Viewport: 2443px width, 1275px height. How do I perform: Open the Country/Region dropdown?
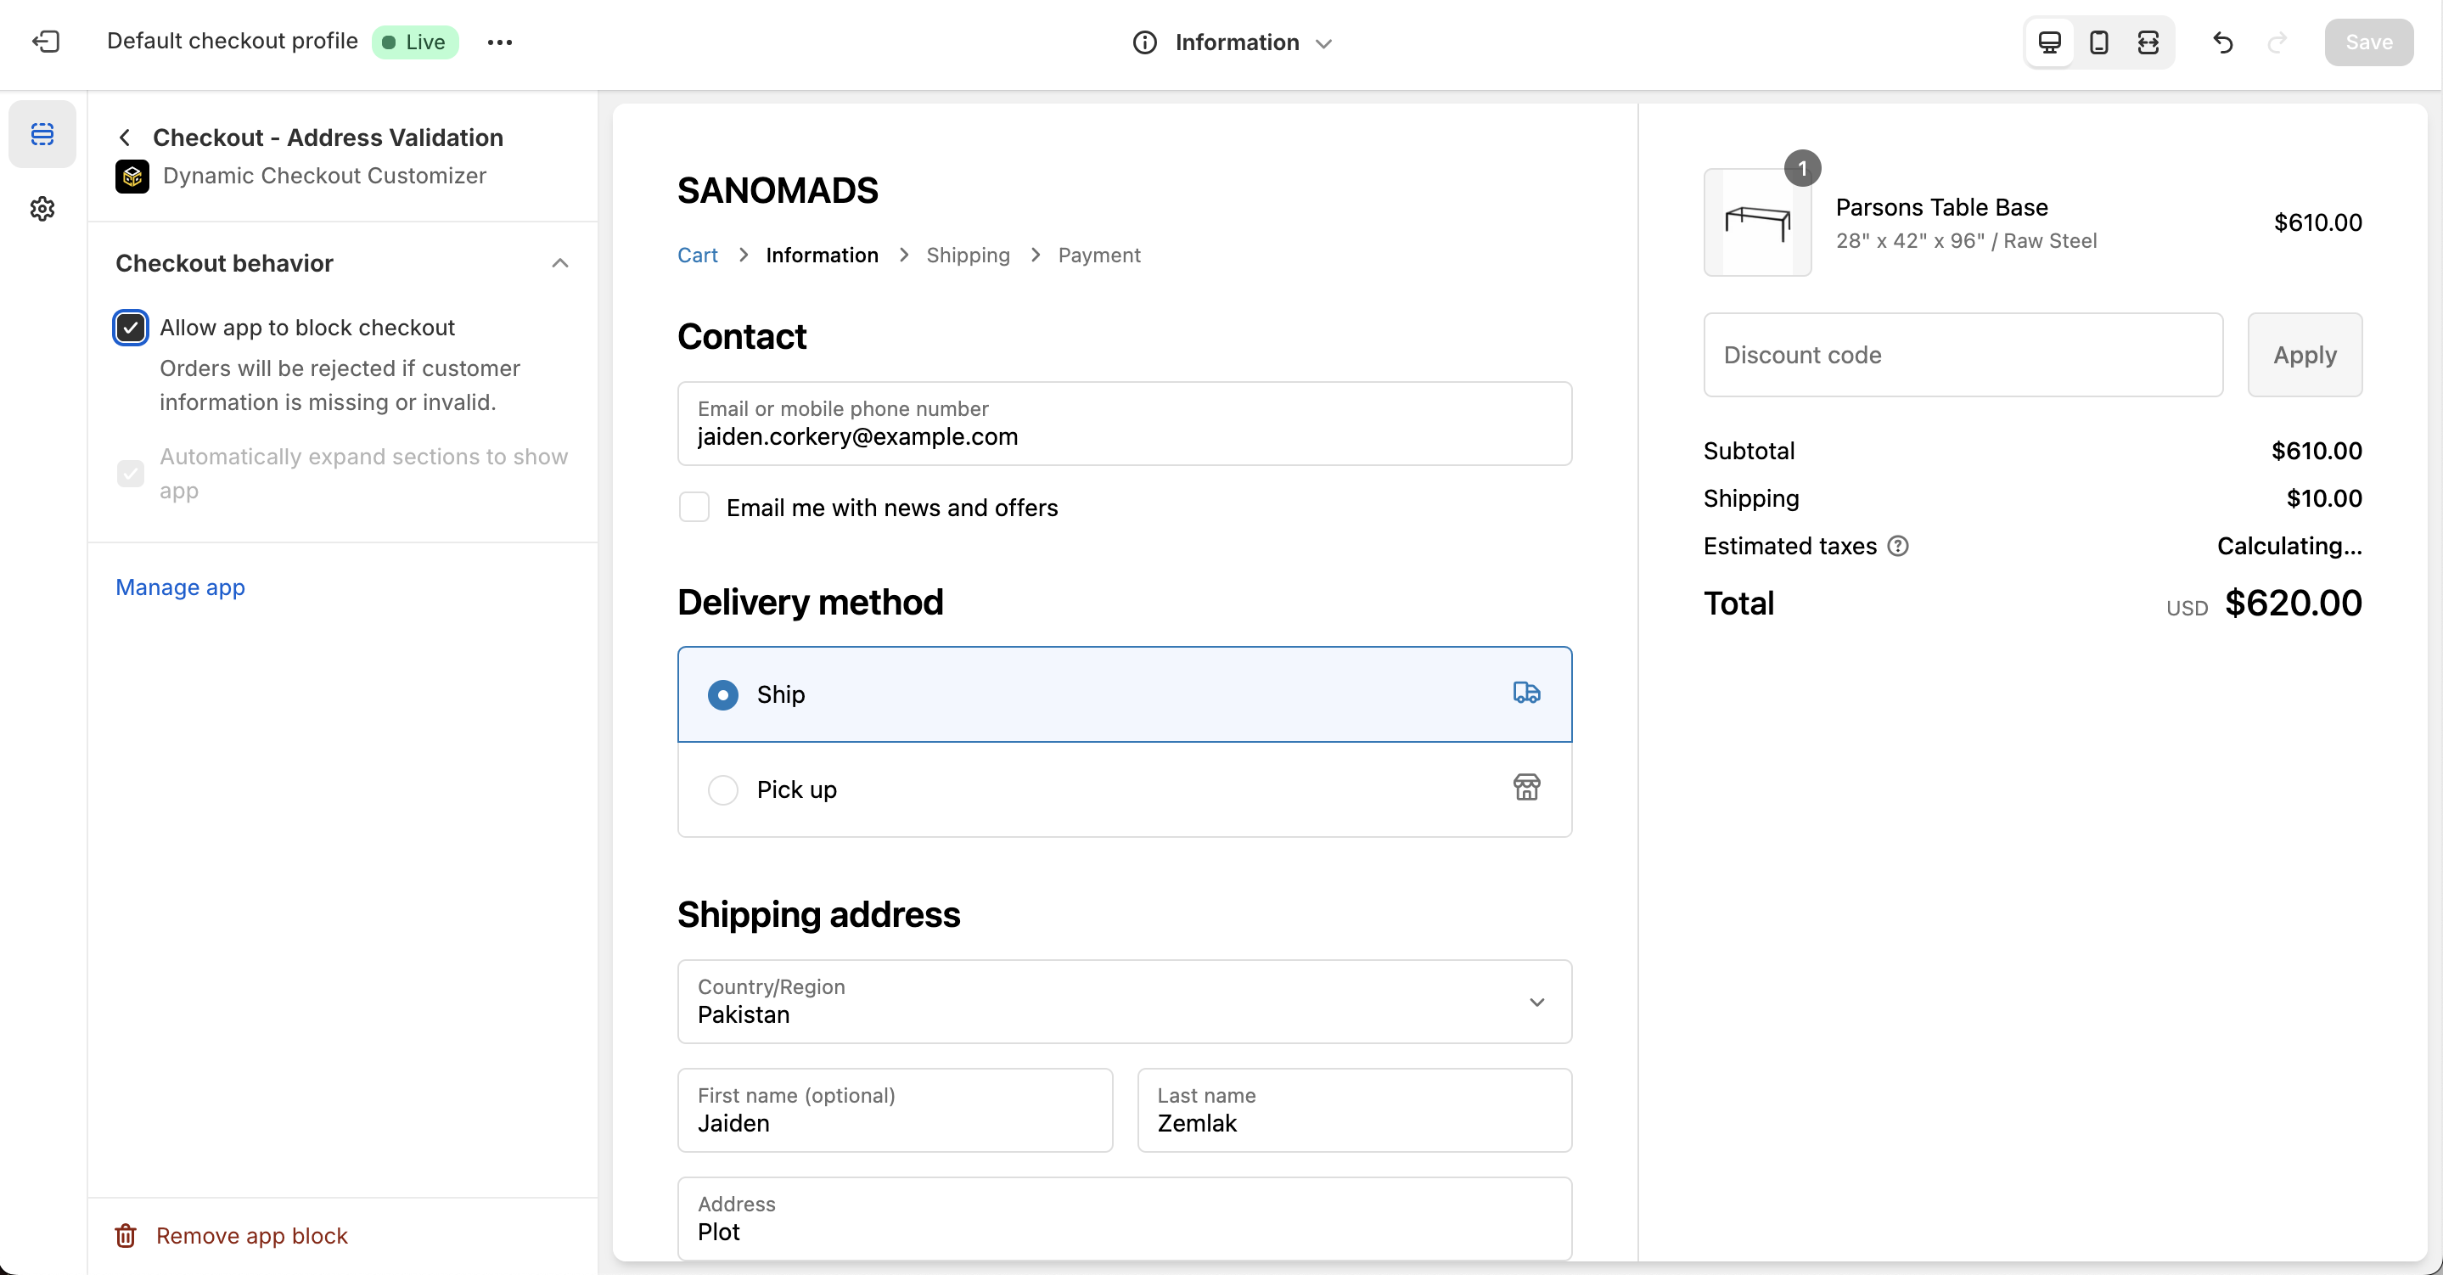coord(1124,1002)
